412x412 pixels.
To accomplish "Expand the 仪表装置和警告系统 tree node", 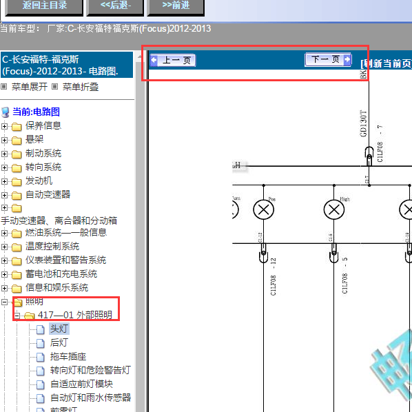I will click(4, 260).
